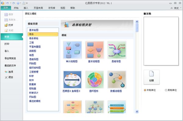Click the print preview icon in quick access toolbar
Viewport: 183px width, 121px height.
pos(24,3)
